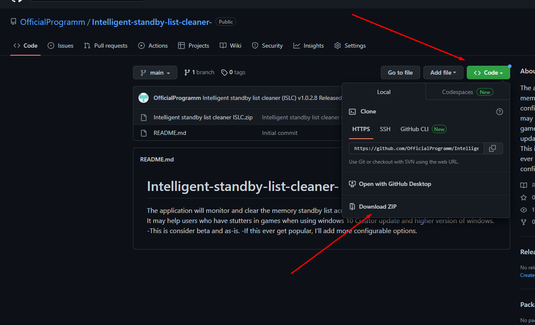Image resolution: width=535 pixels, height=325 pixels.
Task: Open the Code tab
Action: point(25,46)
